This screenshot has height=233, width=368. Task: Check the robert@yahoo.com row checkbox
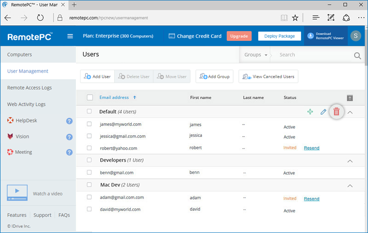[89, 148]
